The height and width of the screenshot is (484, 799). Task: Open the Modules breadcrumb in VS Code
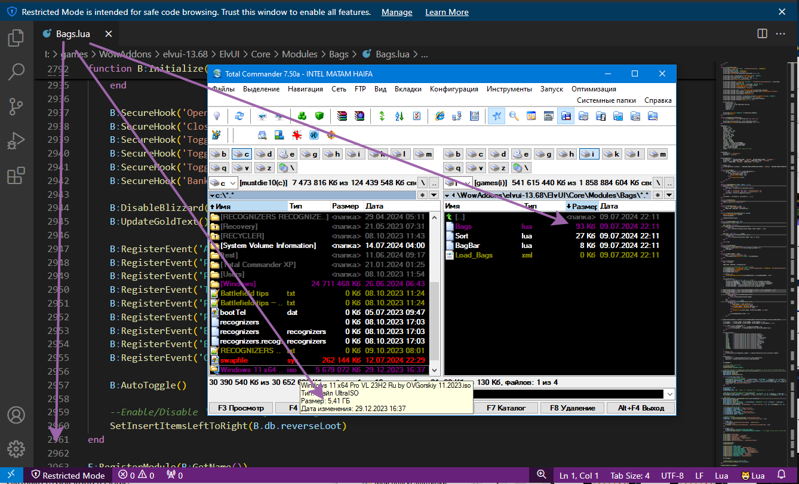(300, 54)
